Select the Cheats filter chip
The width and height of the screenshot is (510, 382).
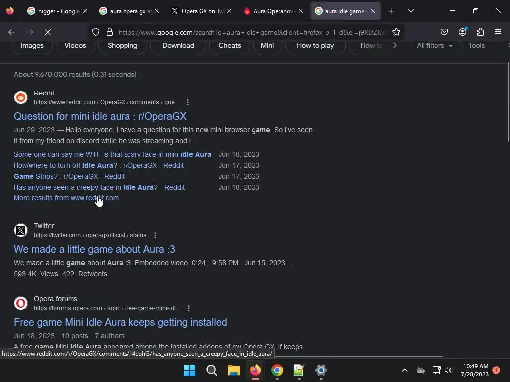[x=229, y=45]
